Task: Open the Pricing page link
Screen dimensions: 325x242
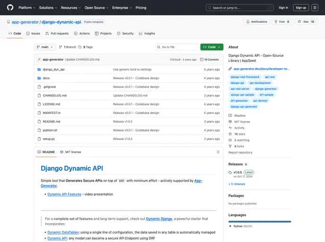Action: pos(141,8)
